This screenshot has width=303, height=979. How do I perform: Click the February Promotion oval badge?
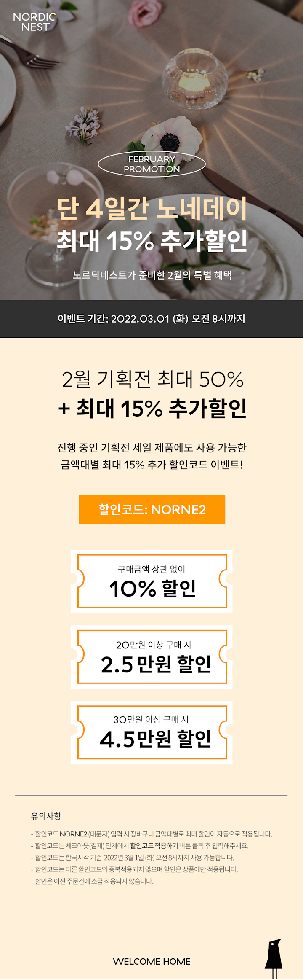pos(151,164)
